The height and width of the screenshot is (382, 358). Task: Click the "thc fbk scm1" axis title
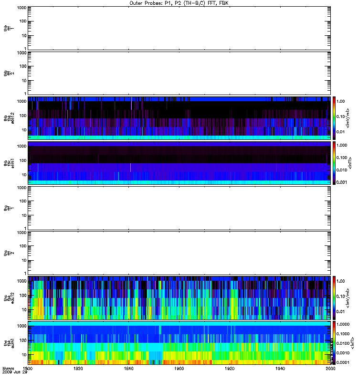(9, 343)
